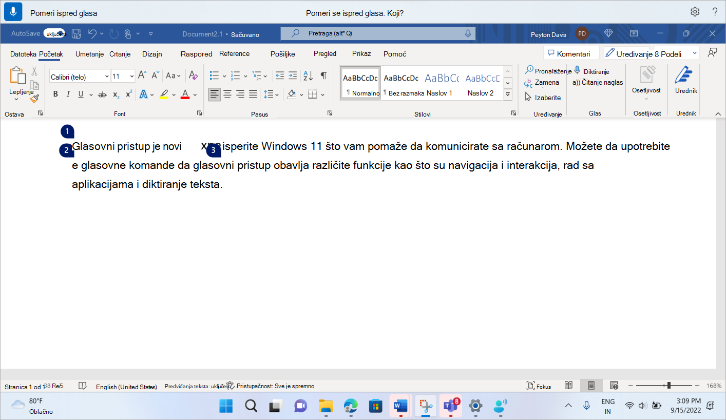The height and width of the screenshot is (420, 726).
Task: Apply subscript formatting
Action: (117, 94)
